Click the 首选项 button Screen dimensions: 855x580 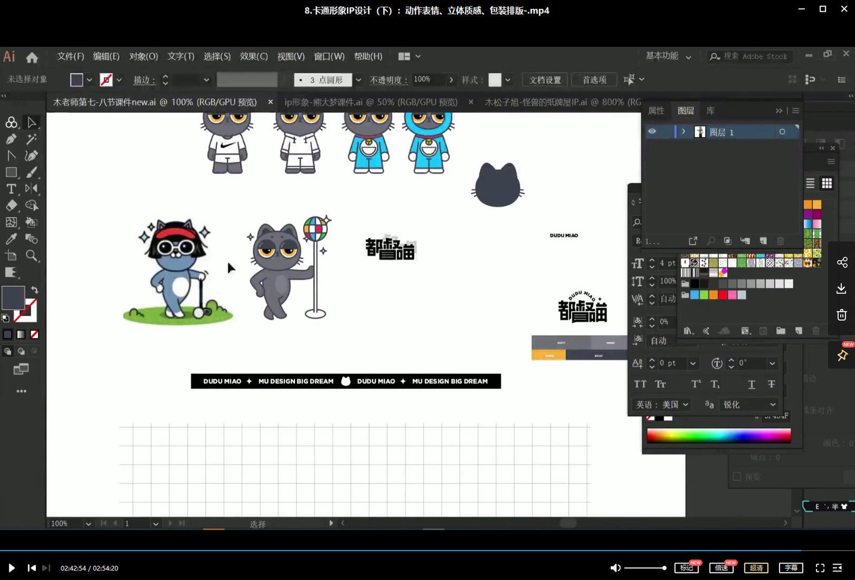pyautogui.click(x=594, y=80)
